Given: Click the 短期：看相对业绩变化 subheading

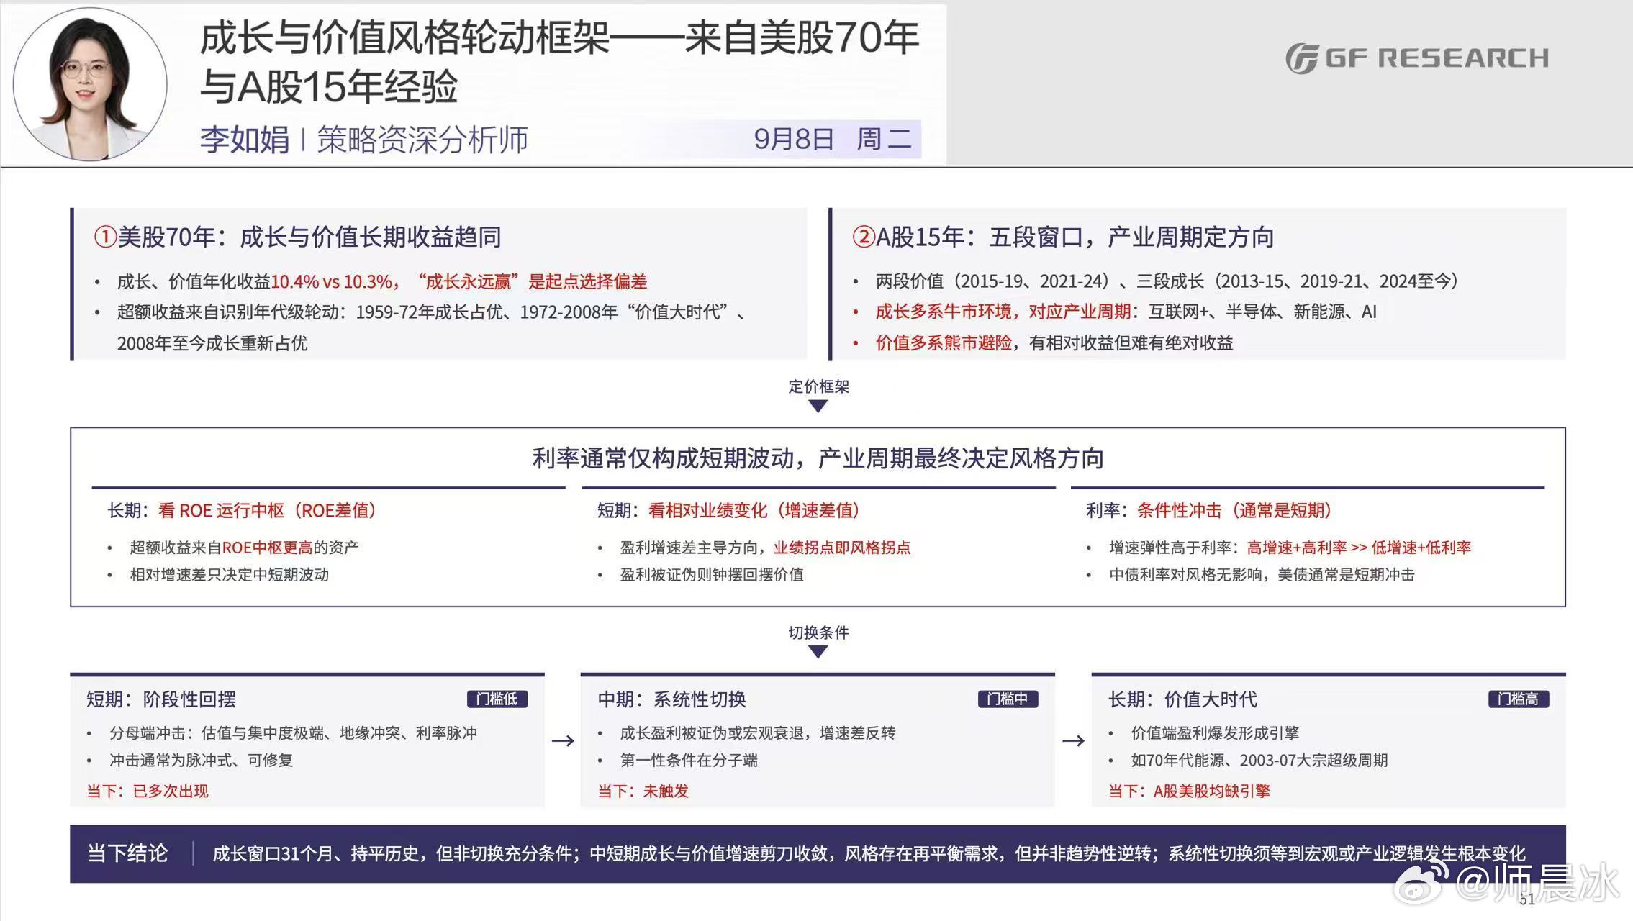Looking at the screenshot, I should point(729,511).
